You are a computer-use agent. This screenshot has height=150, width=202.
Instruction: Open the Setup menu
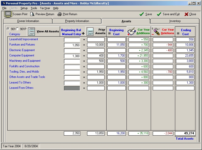click(24, 8)
